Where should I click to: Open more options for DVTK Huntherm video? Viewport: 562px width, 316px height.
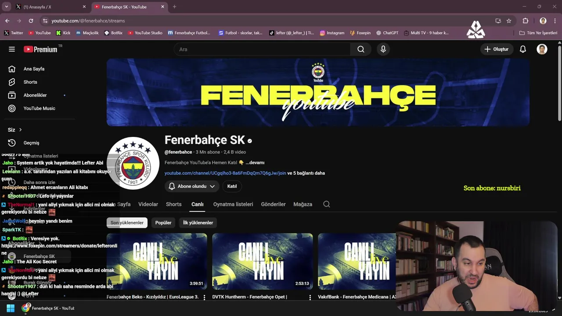(310, 297)
